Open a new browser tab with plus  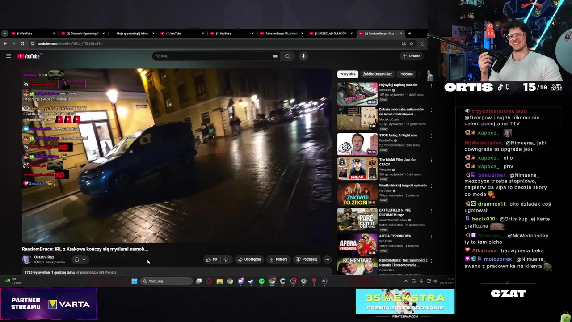point(409,34)
